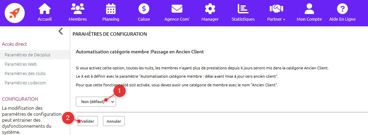This screenshot has width=368, height=135.
Task: Open the Manager gear icon
Action: (x=210, y=9)
